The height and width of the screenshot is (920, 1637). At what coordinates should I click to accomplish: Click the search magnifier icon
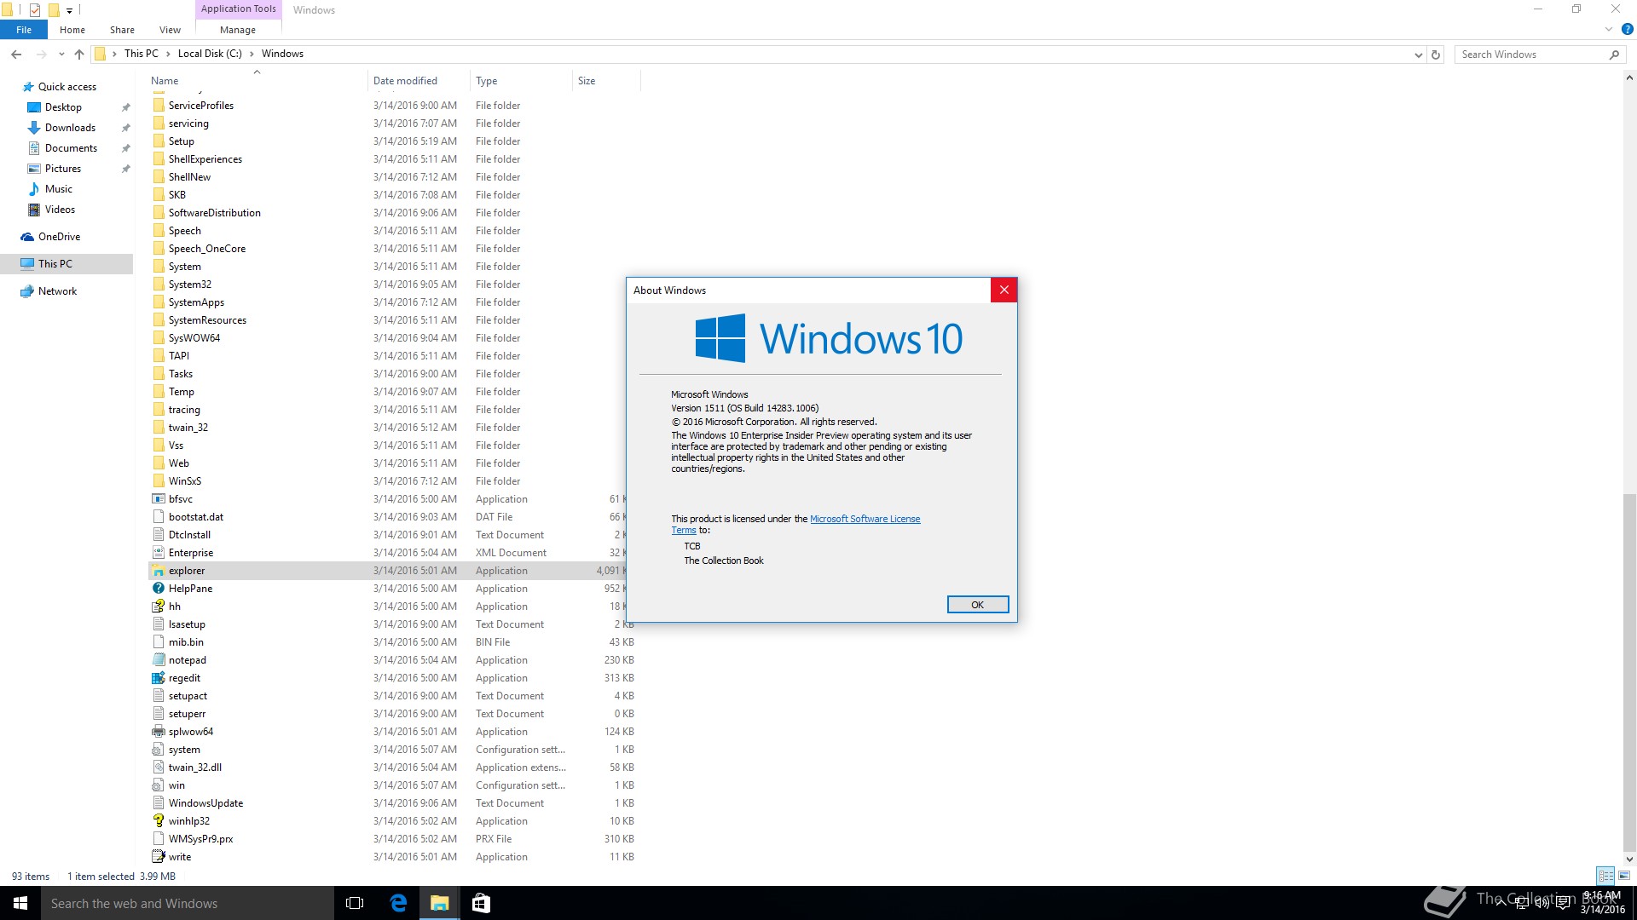tap(1614, 55)
